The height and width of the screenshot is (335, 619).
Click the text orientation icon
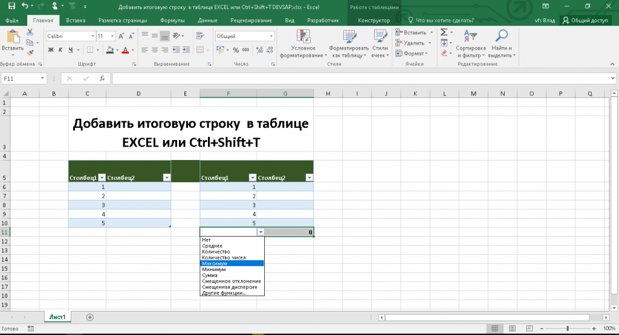[177, 36]
